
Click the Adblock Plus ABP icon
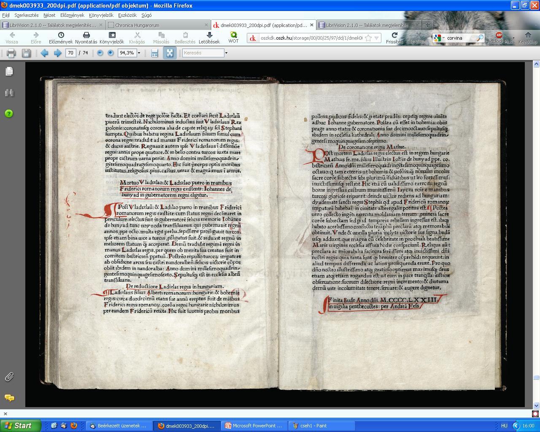(x=499, y=35)
